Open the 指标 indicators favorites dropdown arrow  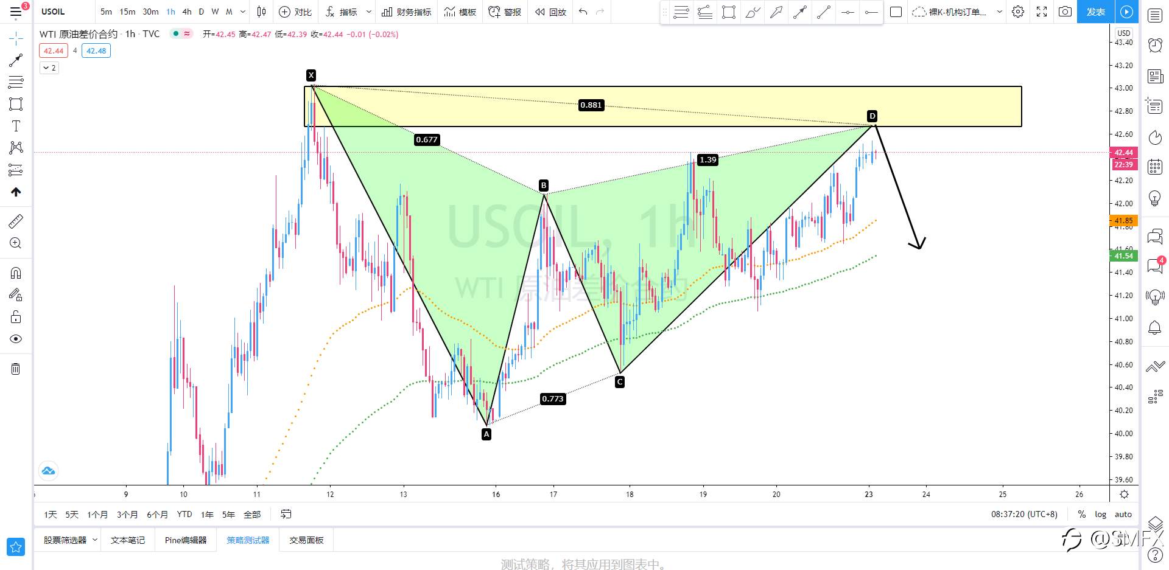point(368,12)
